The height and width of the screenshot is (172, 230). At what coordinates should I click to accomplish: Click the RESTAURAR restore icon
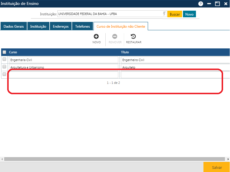pyautogui.click(x=133, y=37)
